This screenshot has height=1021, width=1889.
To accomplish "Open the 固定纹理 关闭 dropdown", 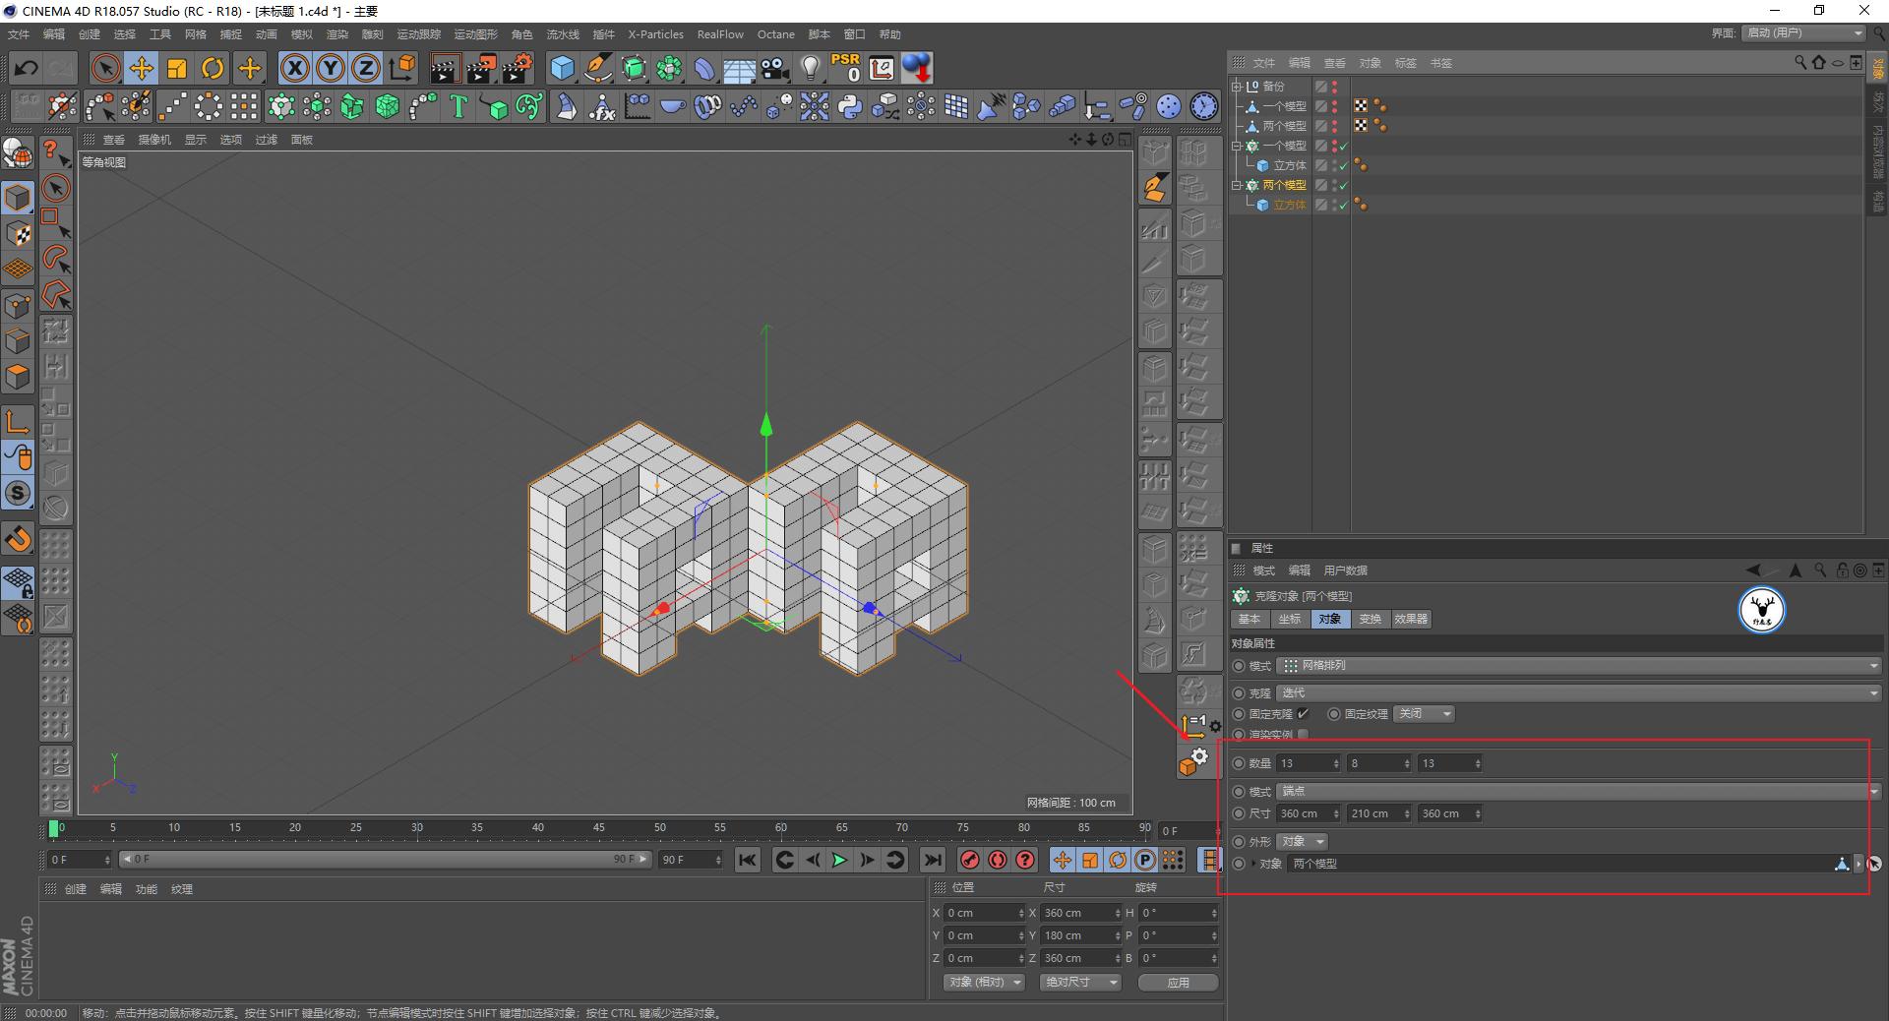I will click(x=1423, y=714).
